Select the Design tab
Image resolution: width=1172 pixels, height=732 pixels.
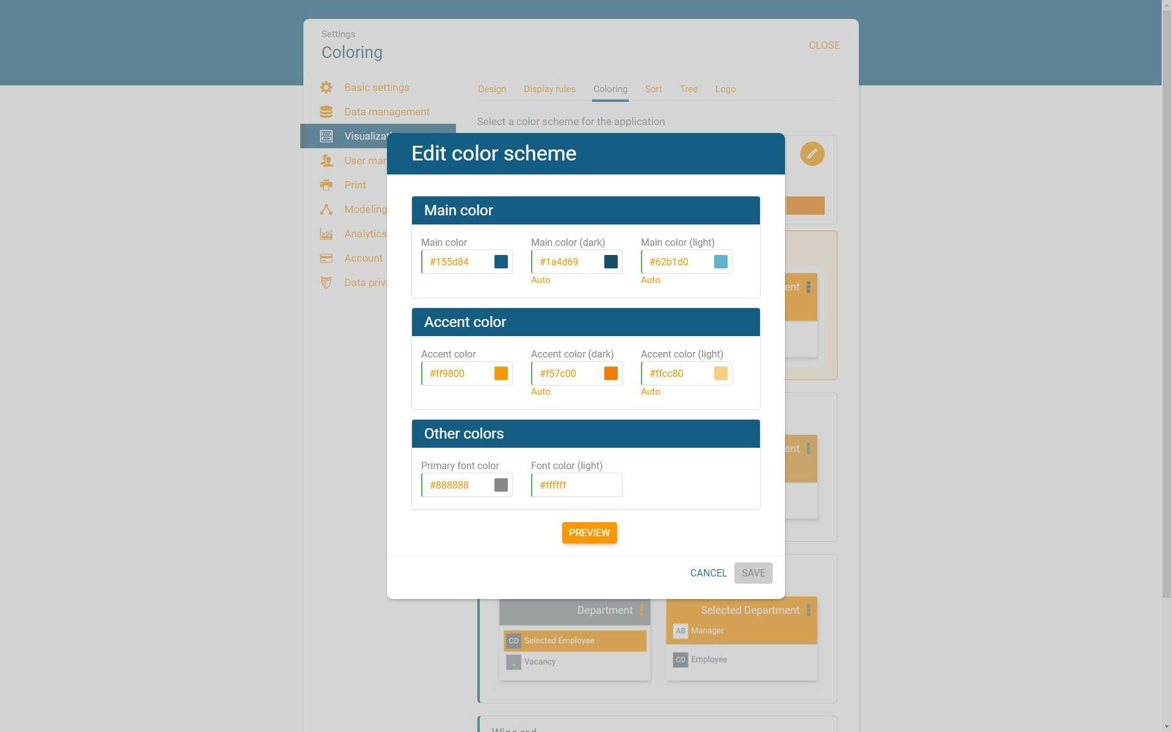492,88
